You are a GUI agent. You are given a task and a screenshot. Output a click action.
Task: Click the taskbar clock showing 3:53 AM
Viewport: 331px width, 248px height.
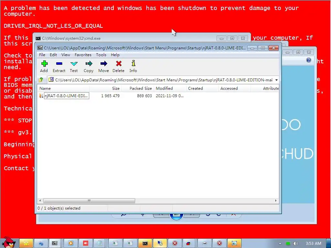click(314, 243)
